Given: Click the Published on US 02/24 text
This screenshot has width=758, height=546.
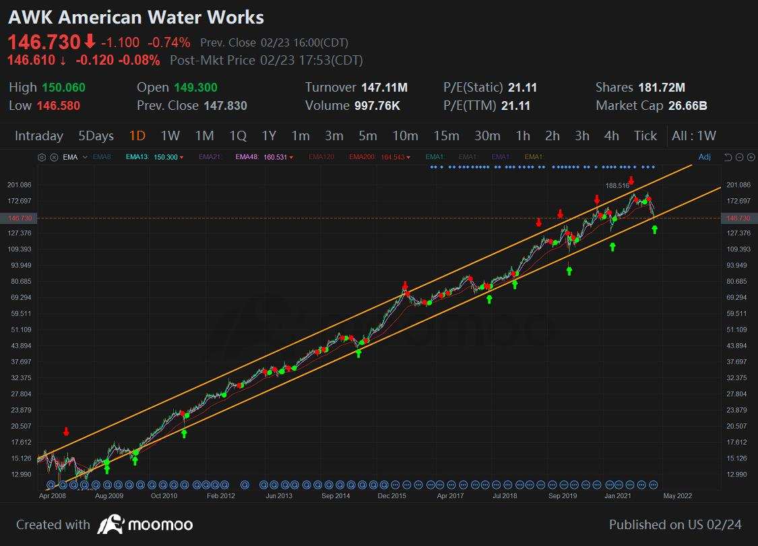Looking at the screenshot, I should 675,524.
